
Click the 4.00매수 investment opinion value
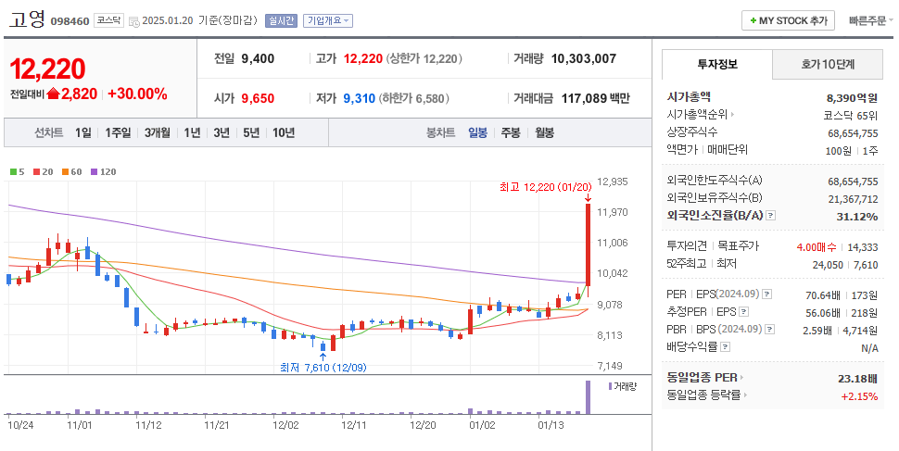tap(817, 247)
